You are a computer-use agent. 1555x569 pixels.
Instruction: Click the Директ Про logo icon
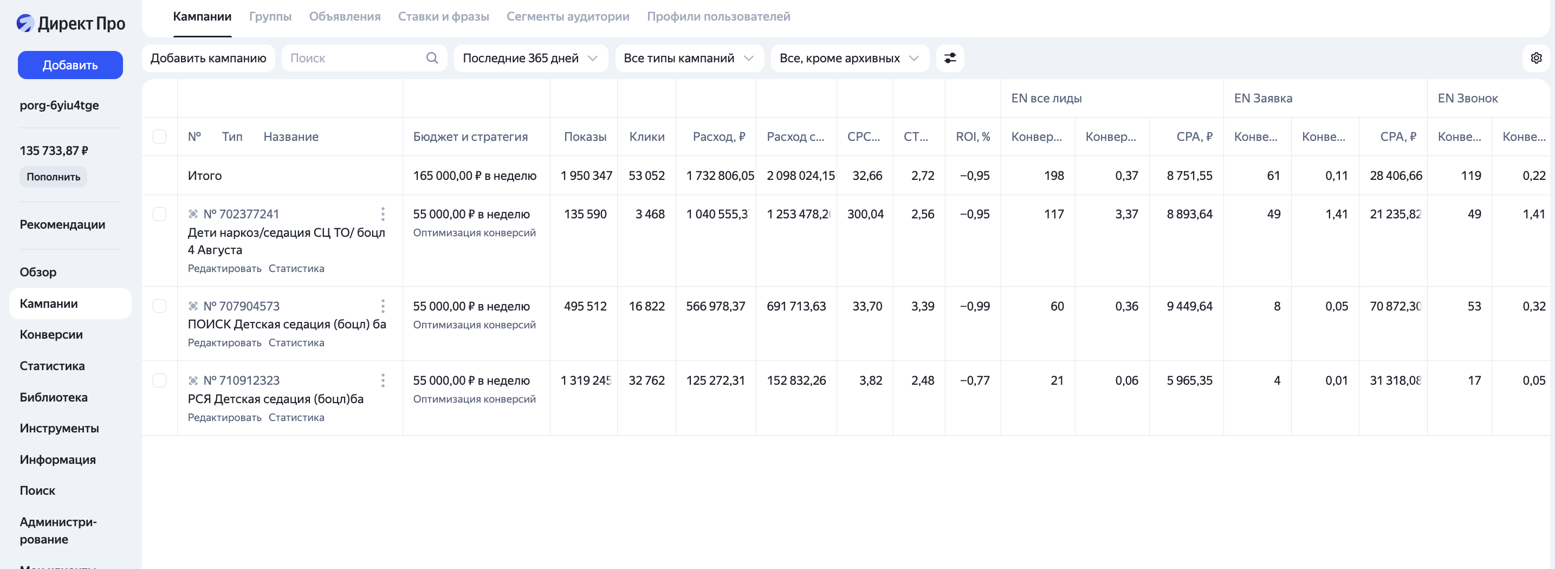(x=25, y=23)
